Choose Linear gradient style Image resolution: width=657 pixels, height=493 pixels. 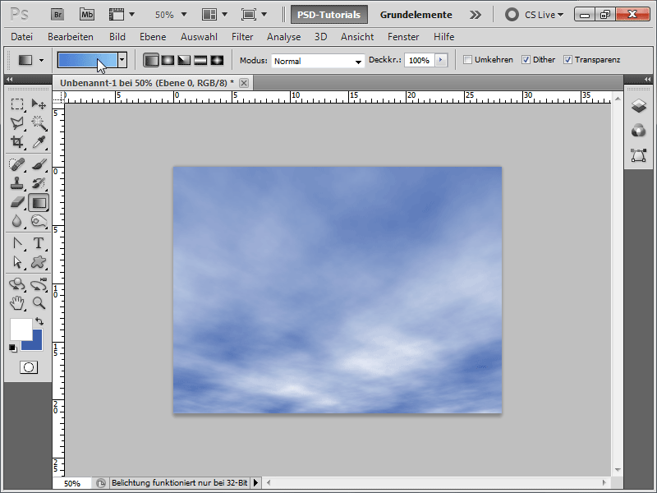click(151, 60)
